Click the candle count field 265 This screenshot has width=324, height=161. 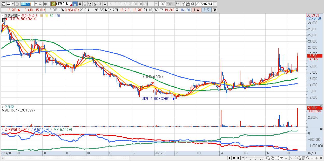[162, 4]
